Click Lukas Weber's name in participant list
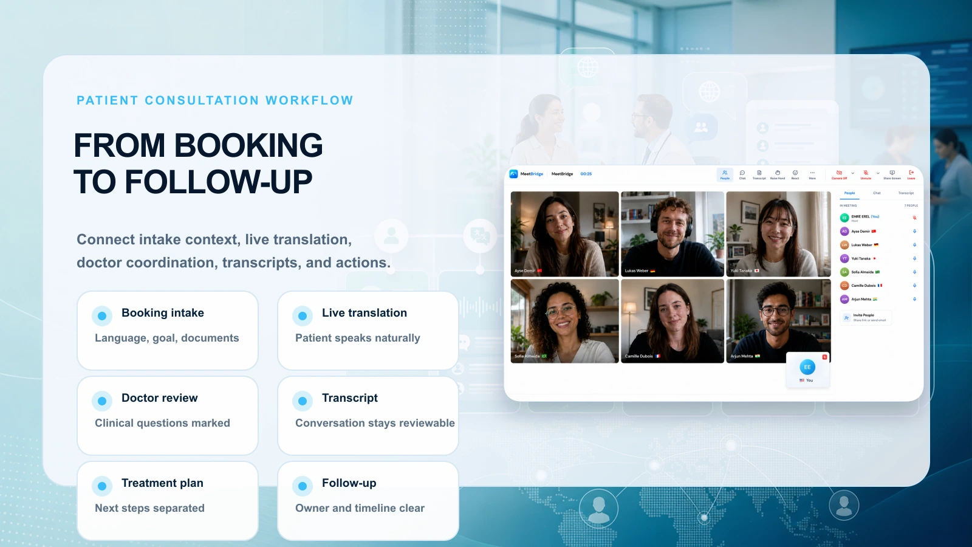 point(861,245)
